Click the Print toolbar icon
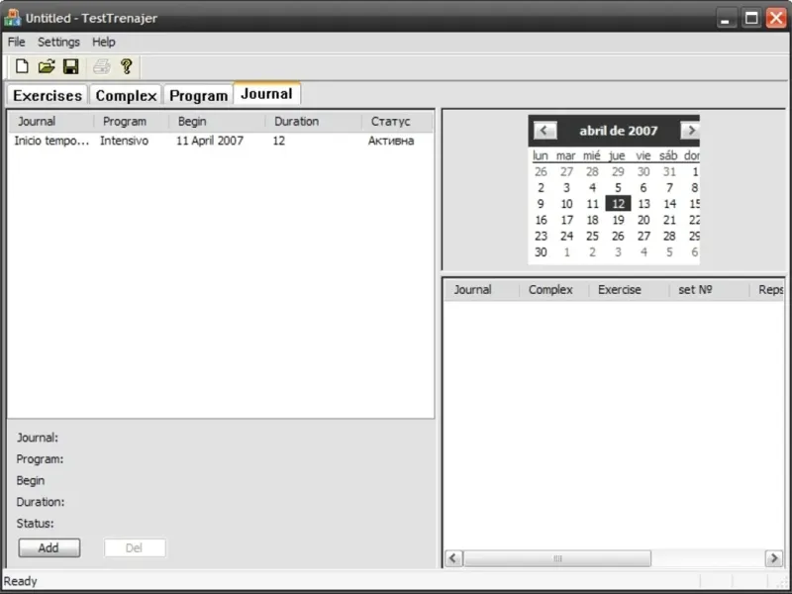The width and height of the screenshot is (792, 594). click(x=102, y=66)
